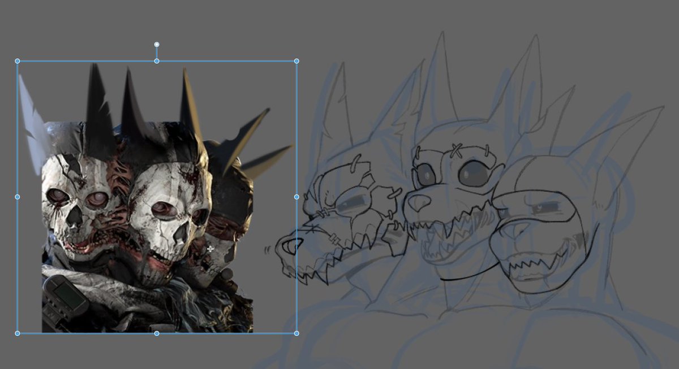This screenshot has height=369, width=679.
Task: Click the bottom-right corner transform handle
Action: click(x=296, y=333)
